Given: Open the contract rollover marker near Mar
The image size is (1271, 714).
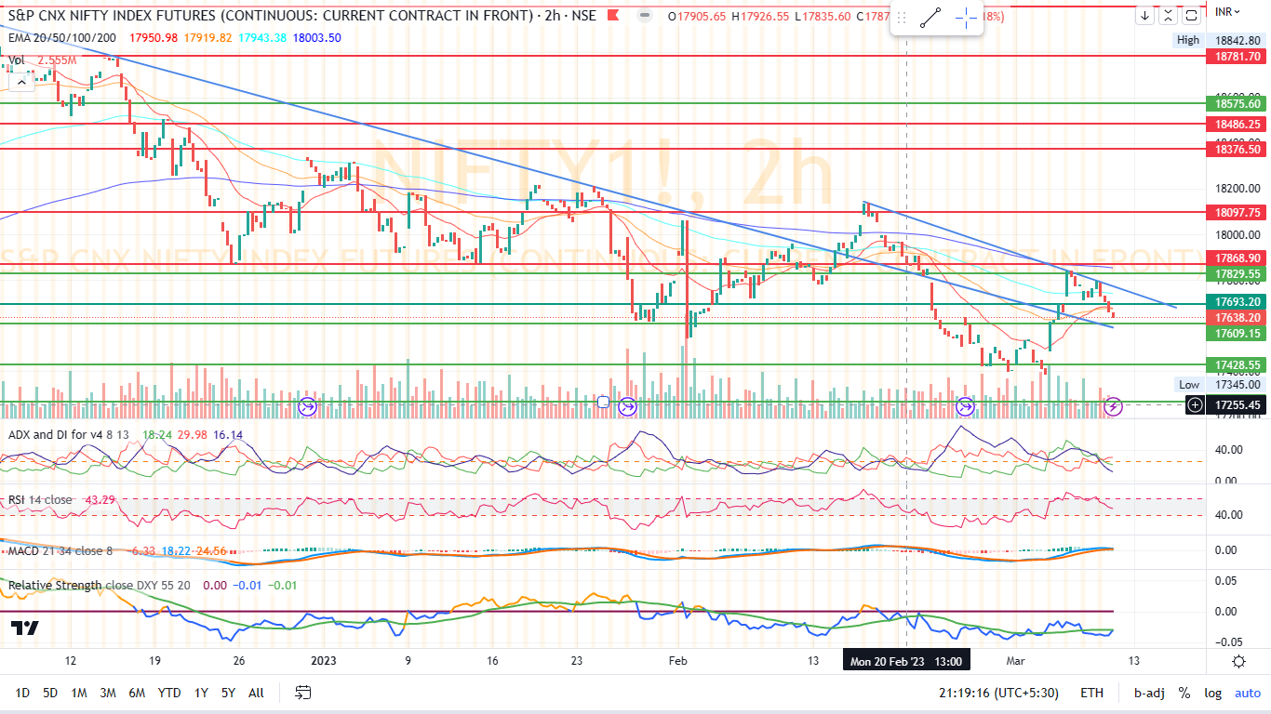Looking at the screenshot, I should click(x=966, y=406).
